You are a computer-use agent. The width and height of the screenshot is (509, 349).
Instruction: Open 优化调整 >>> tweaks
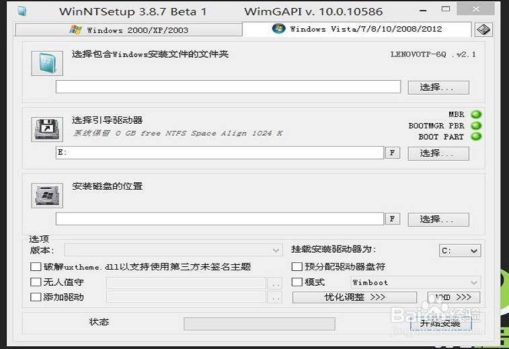coord(354,297)
